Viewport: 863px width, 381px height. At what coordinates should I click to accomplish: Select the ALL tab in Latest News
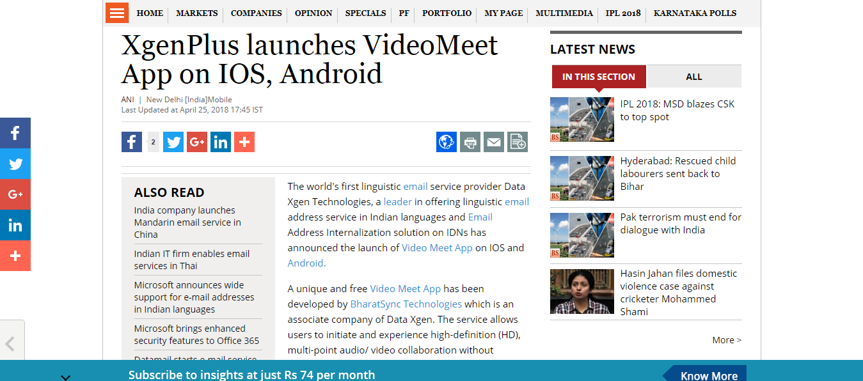click(x=694, y=77)
